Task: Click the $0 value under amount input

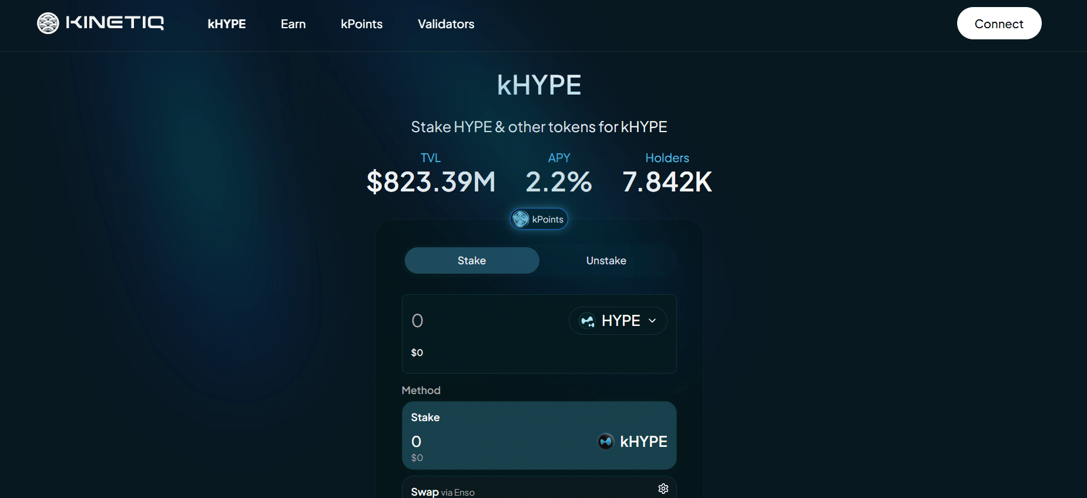Action: (x=417, y=352)
